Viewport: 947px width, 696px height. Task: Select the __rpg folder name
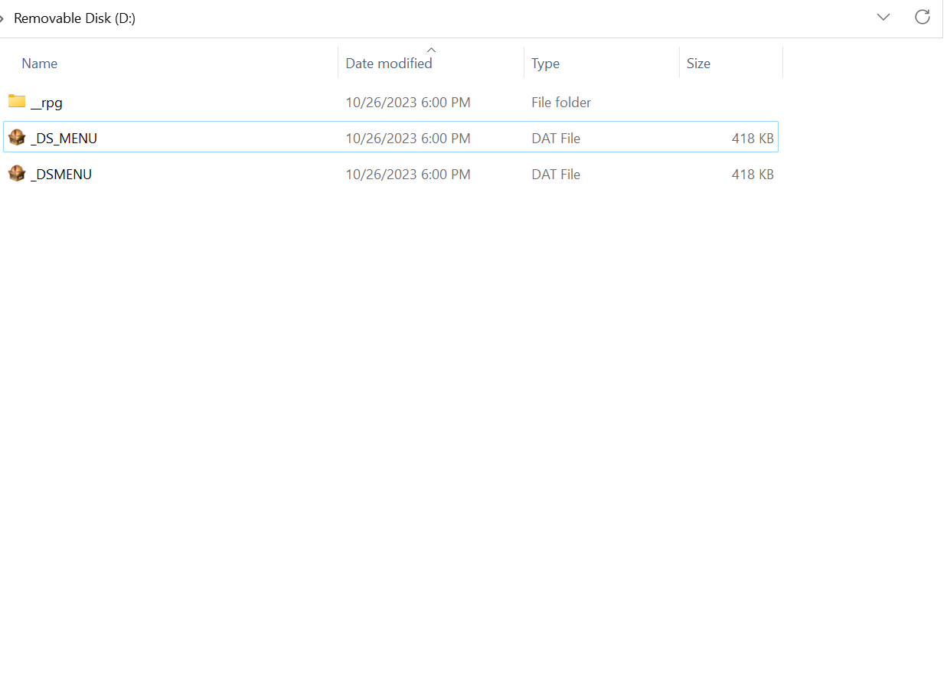(47, 103)
